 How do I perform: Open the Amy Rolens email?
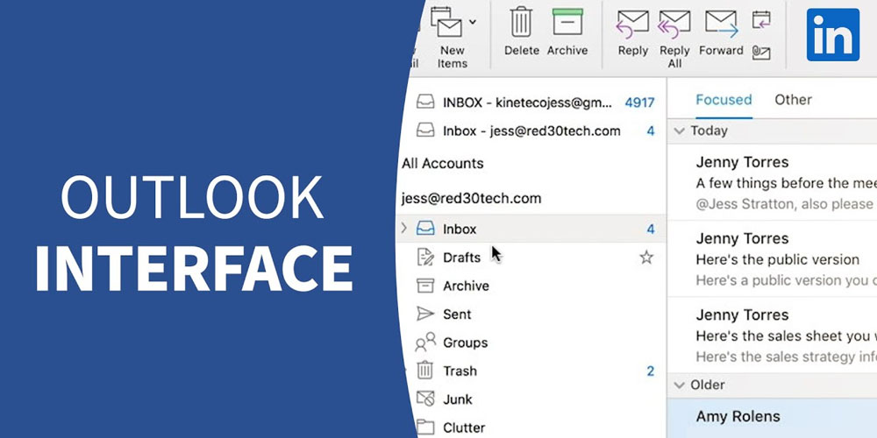coord(773,418)
